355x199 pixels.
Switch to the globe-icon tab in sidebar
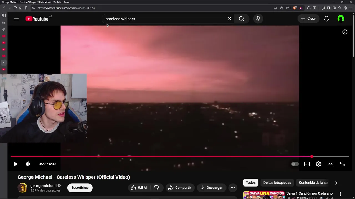tap(4, 23)
